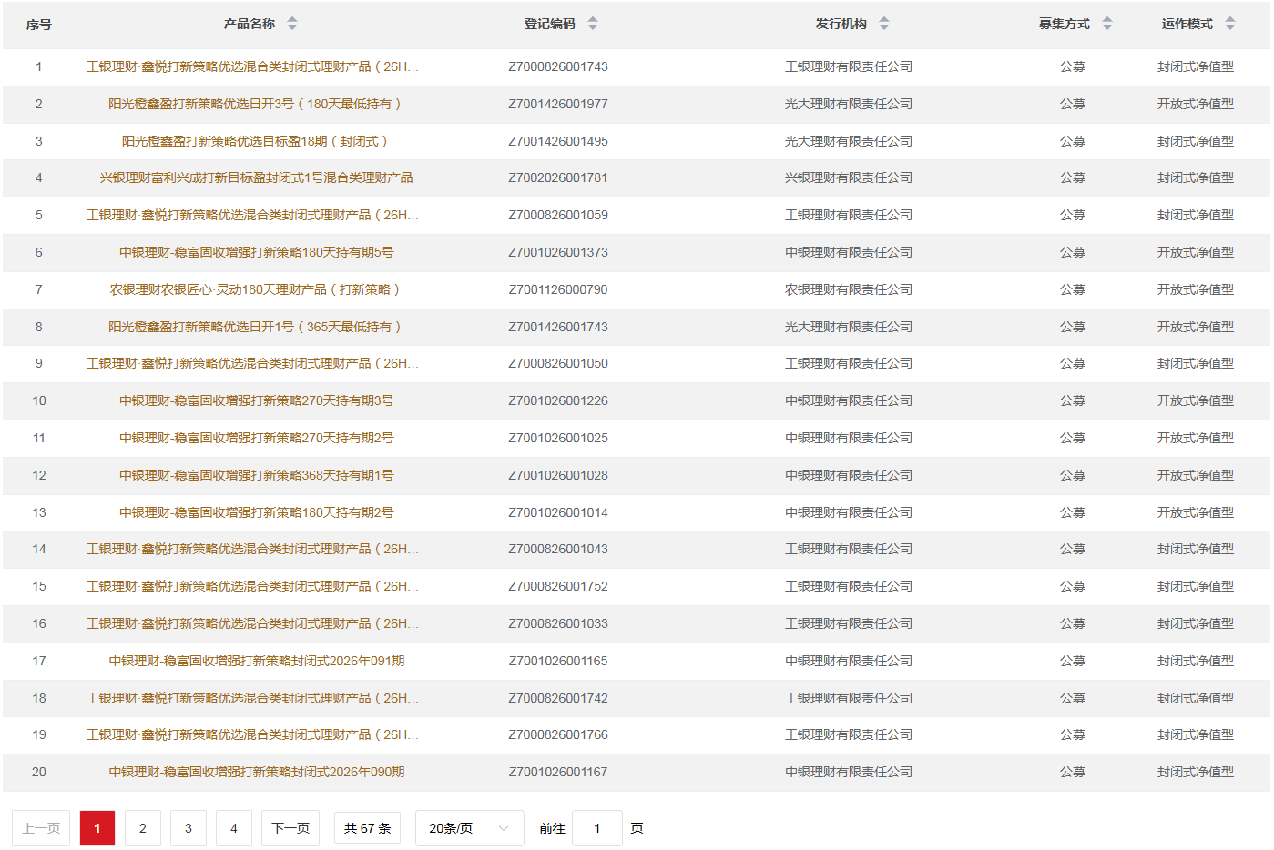
Task: Select registration code Z7001426001495
Action: point(558,141)
